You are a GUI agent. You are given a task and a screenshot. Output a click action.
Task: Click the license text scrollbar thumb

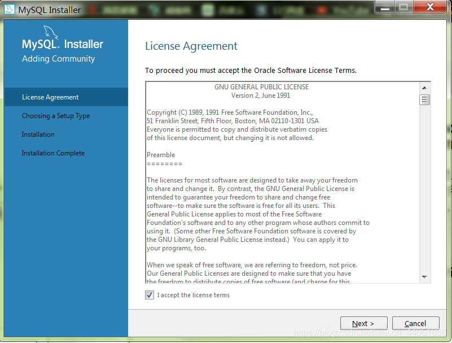click(424, 100)
